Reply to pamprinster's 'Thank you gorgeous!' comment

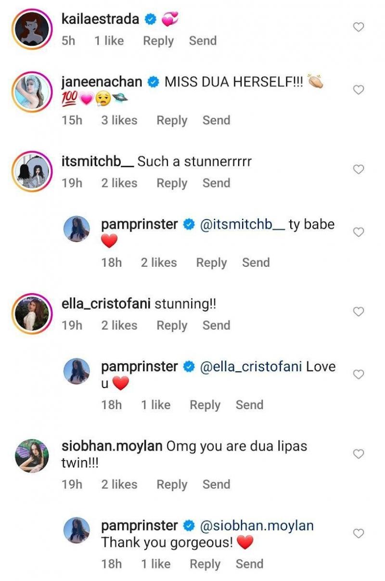pyautogui.click(x=205, y=564)
